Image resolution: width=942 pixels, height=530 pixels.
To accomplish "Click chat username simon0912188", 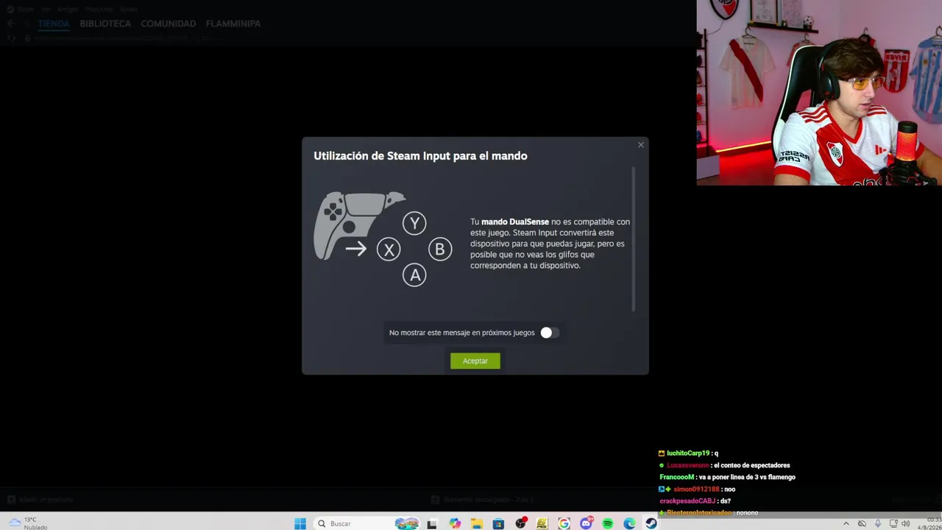I will click(696, 489).
